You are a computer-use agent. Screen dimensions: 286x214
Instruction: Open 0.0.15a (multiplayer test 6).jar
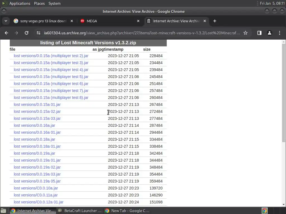(51, 84)
